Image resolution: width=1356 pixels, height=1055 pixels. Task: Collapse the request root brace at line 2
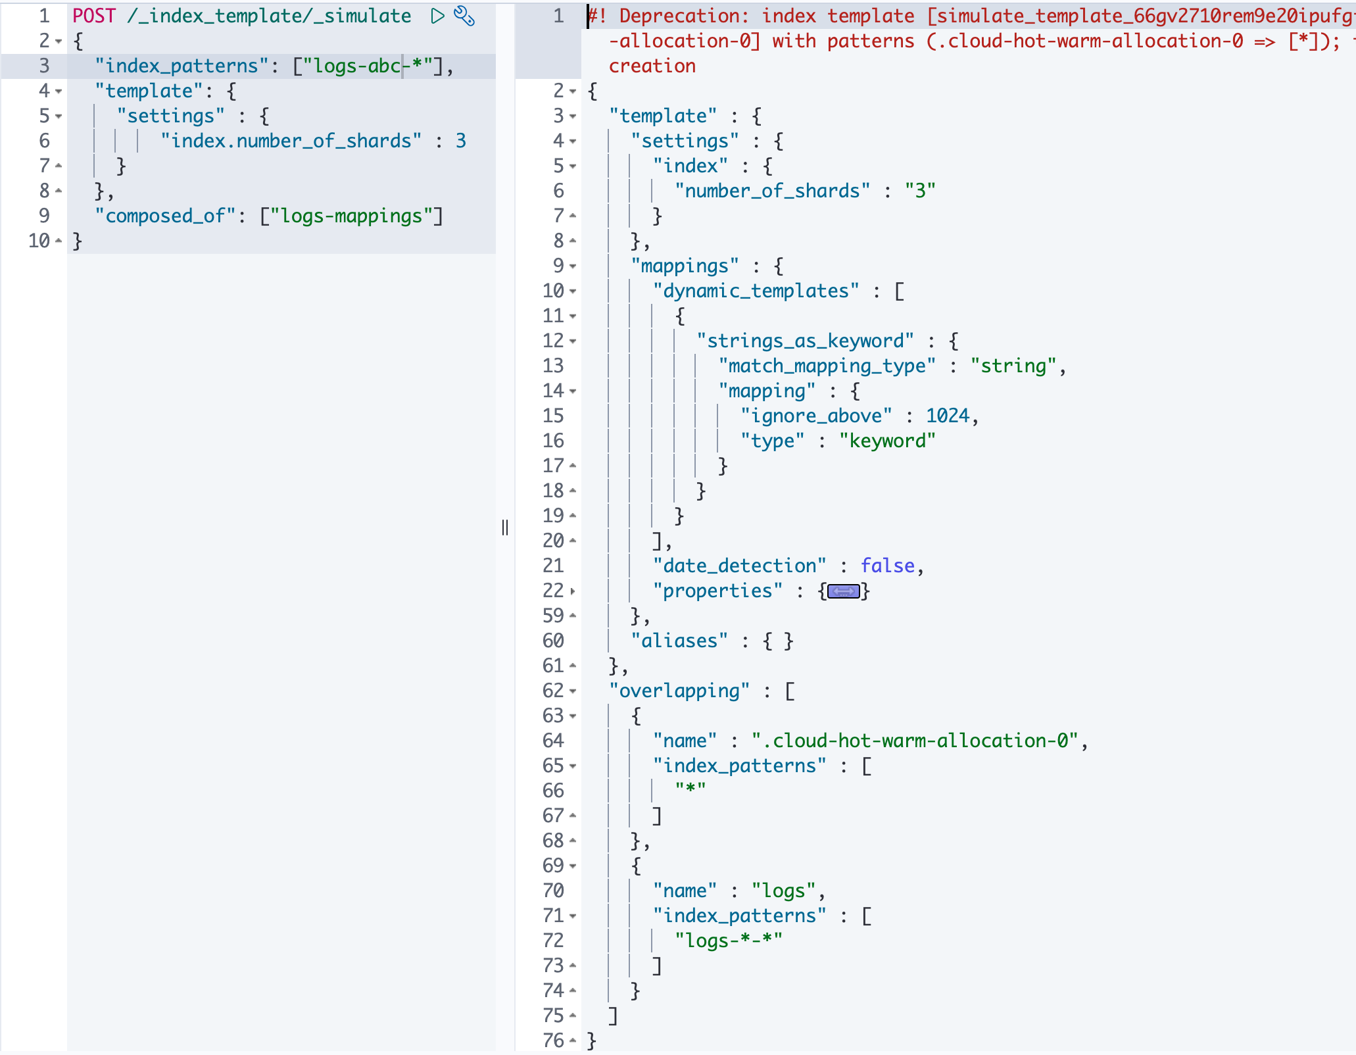pyautogui.click(x=59, y=41)
